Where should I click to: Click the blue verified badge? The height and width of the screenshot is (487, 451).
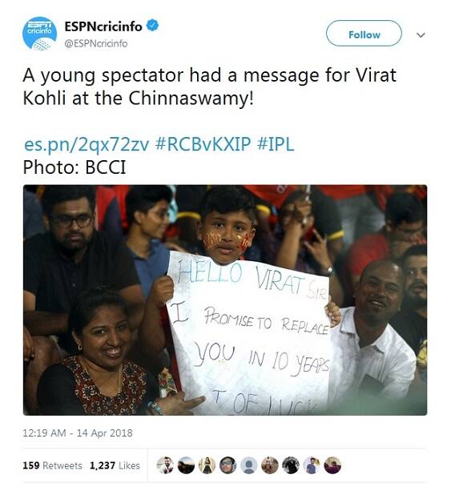point(152,26)
